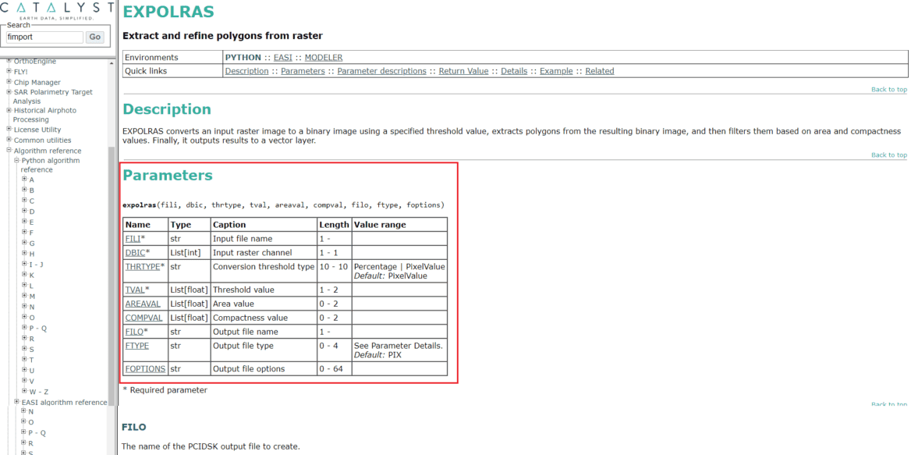This screenshot has height=455, width=911.
Task: Select the I - J algorithm group
Action: (36, 265)
